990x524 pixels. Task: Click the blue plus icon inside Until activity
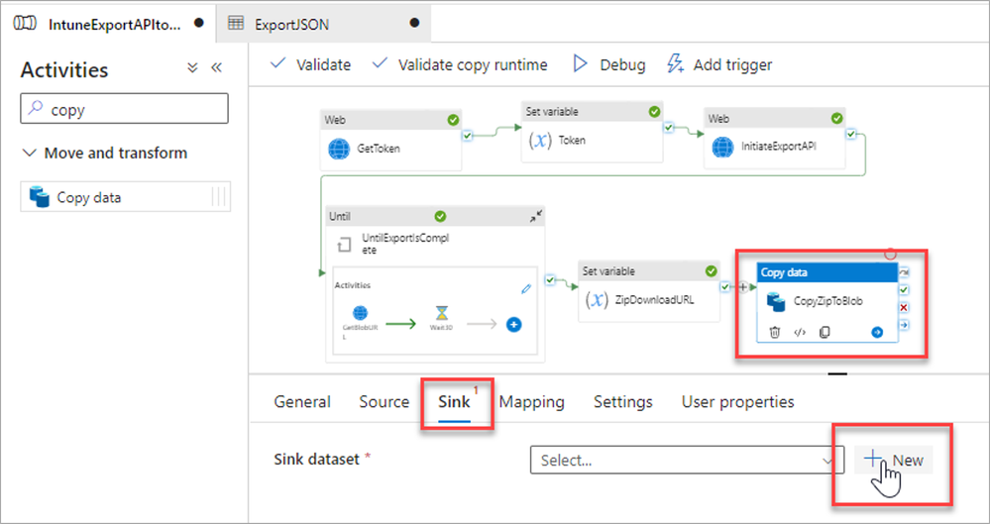coord(513,324)
